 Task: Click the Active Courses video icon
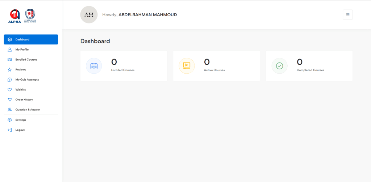[x=187, y=66]
